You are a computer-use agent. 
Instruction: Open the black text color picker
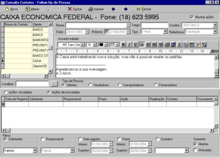(106, 45)
